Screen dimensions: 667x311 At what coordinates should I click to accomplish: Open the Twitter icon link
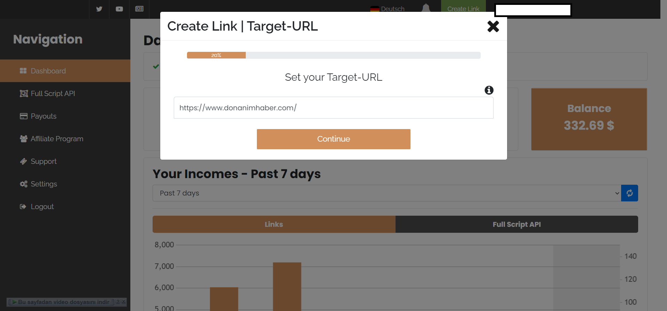coord(99,9)
